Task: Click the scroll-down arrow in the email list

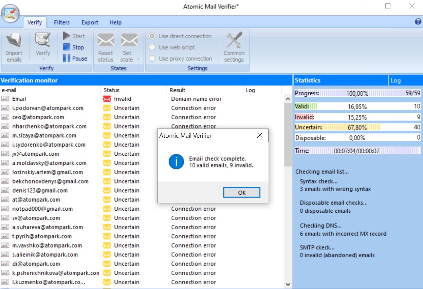Action: click(288, 284)
